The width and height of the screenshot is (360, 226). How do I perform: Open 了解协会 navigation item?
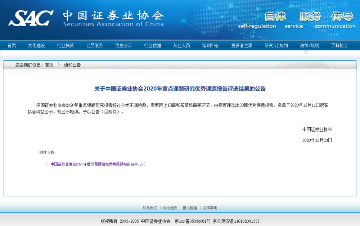(339, 45)
